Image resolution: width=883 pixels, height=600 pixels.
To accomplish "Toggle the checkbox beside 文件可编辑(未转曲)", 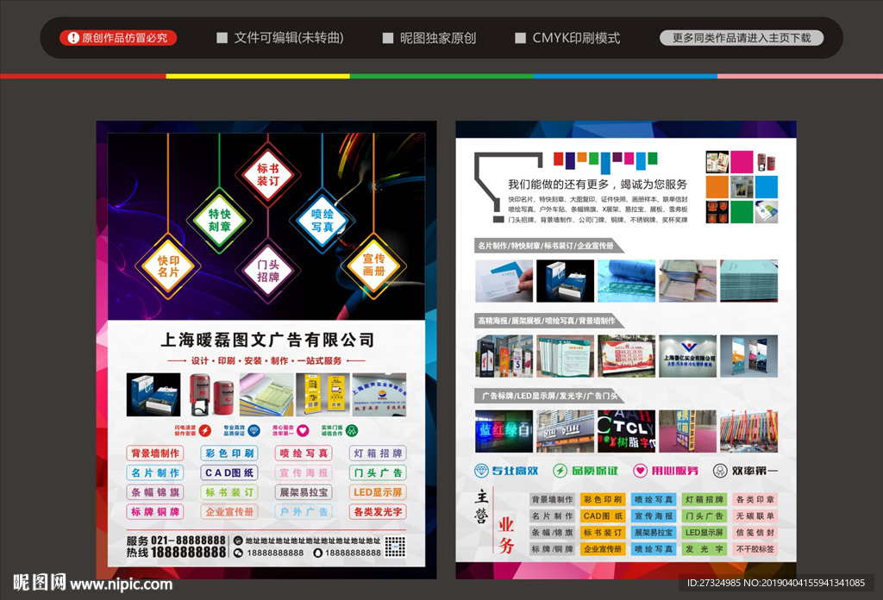I will point(222,38).
